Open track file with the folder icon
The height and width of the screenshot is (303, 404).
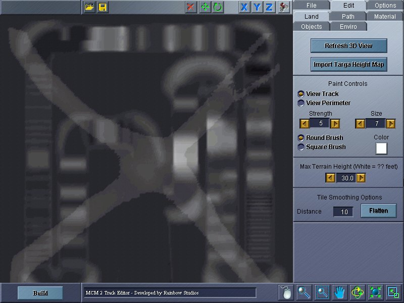click(89, 7)
